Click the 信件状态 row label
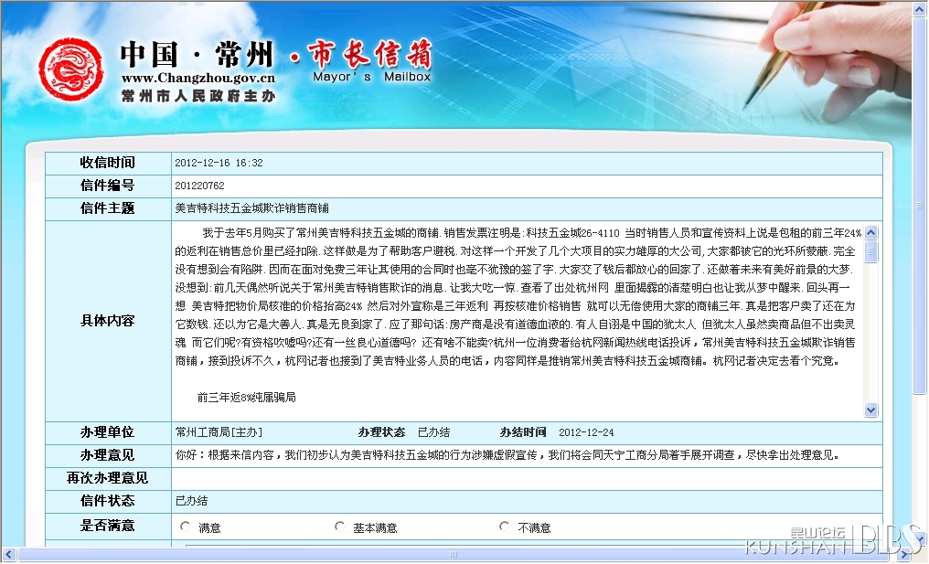 tap(108, 501)
